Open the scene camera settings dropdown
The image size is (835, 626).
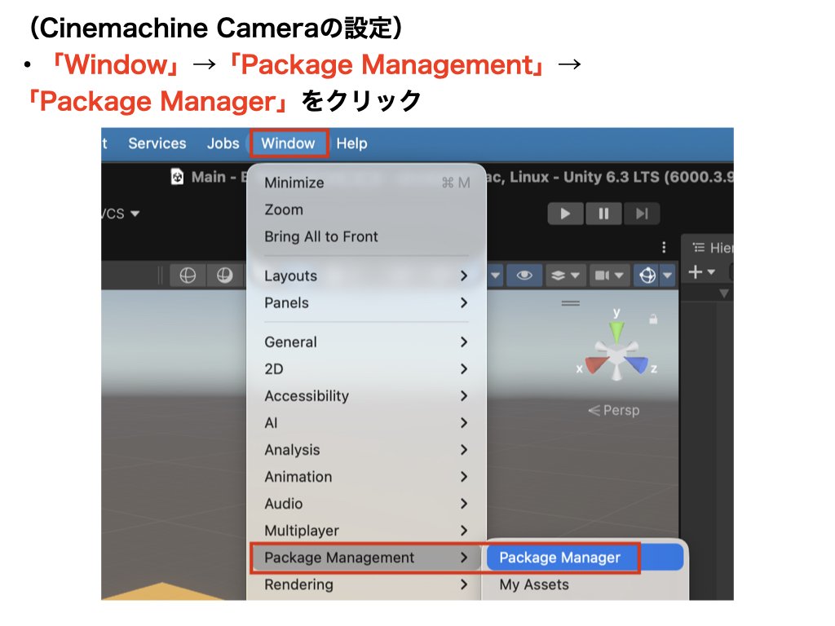click(609, 276)
